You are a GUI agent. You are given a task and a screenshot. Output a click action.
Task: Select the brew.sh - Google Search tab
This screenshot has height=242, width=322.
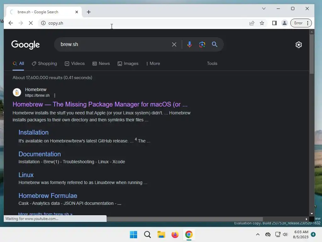[x=44, y=12]
